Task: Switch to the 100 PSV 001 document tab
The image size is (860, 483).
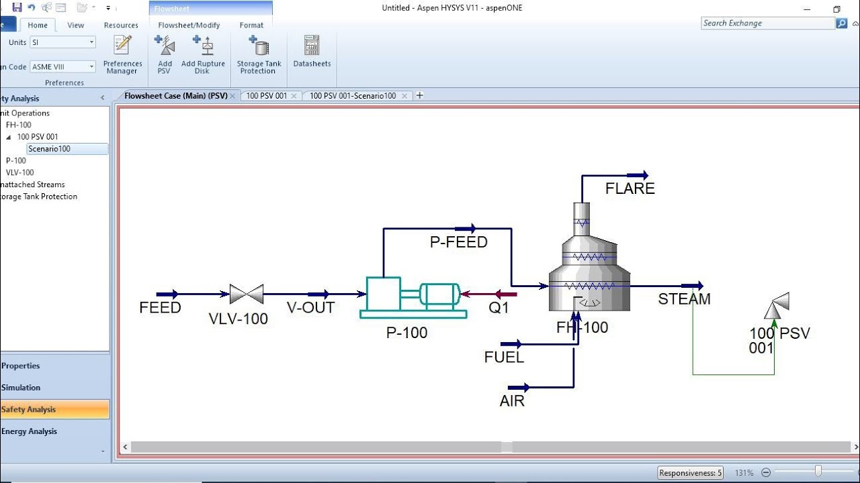Action: [267, 96]
